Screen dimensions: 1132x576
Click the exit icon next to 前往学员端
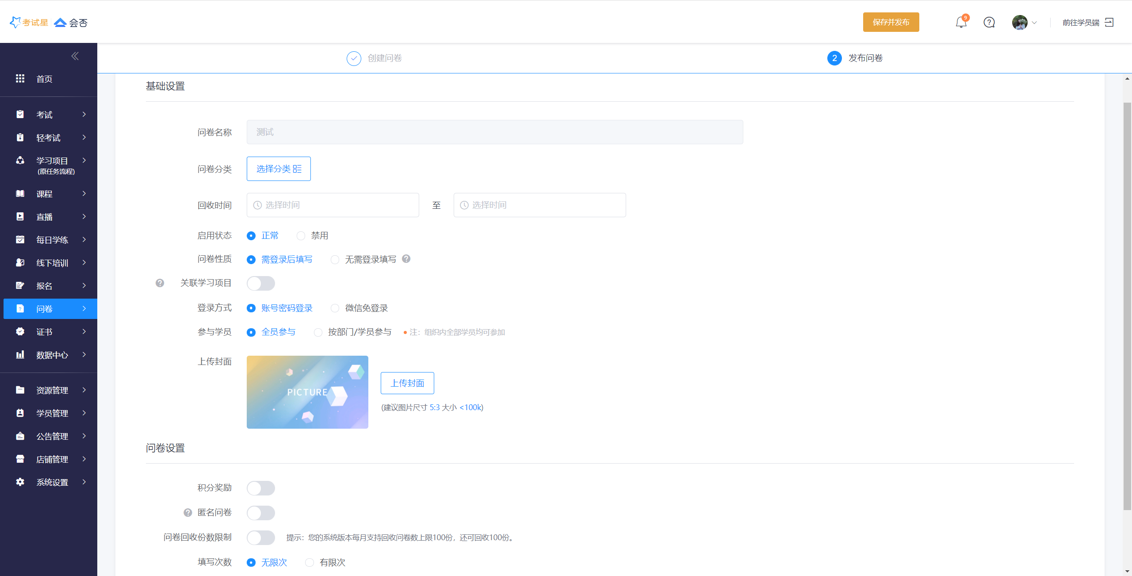tap(1109, 22)
